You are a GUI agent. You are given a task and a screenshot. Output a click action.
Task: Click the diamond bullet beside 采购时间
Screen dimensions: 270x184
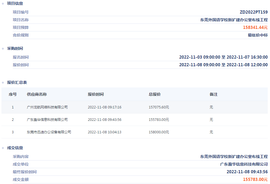pyautogui.click(x=3, y=49)
